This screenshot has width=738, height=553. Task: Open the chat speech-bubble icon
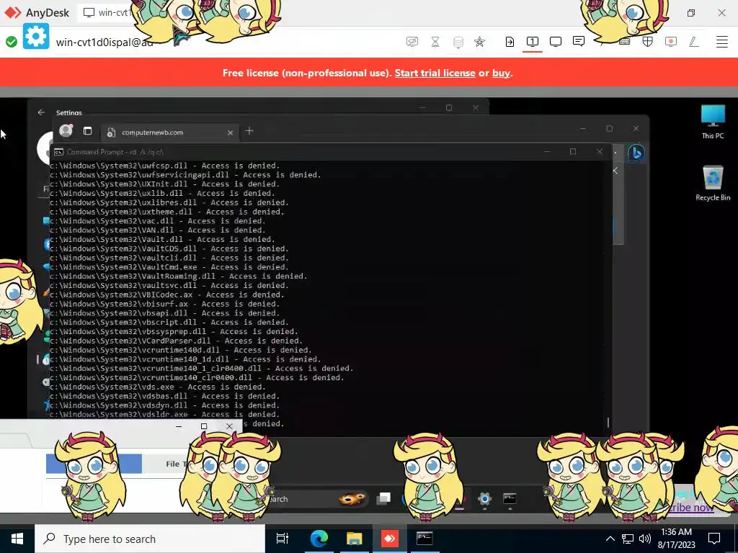coord(579,41)
